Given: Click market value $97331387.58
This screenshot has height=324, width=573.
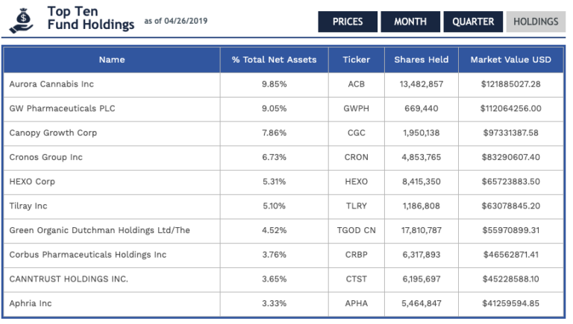Looking at the screenshot, I should click(x=511, y=133).
